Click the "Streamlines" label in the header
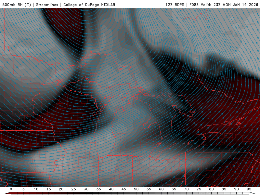 click(x=47, y=5)
